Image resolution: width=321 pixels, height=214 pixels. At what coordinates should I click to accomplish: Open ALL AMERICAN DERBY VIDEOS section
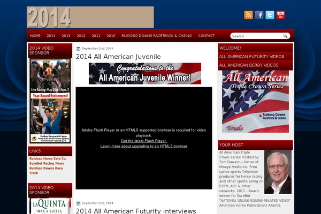click(x=255, y=65)
